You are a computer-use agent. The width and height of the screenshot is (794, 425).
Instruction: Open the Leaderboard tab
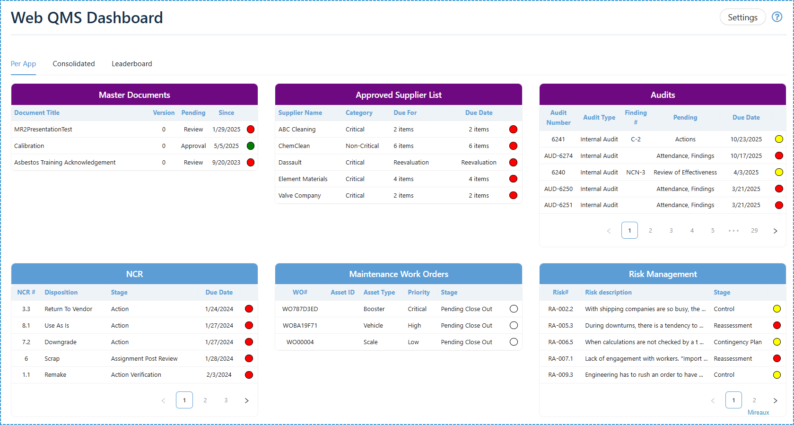click(131, 64)
